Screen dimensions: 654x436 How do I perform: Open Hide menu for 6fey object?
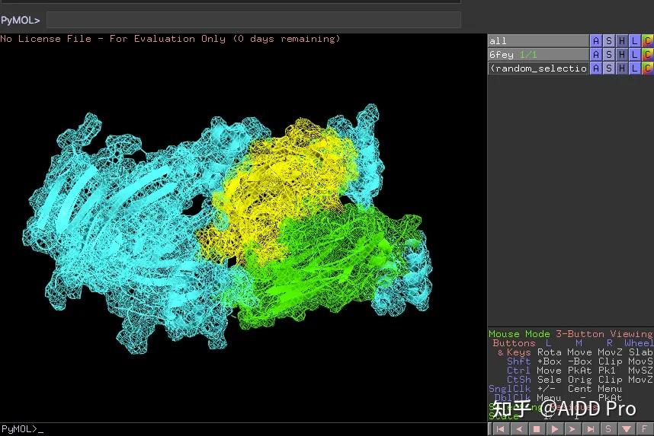621,55
